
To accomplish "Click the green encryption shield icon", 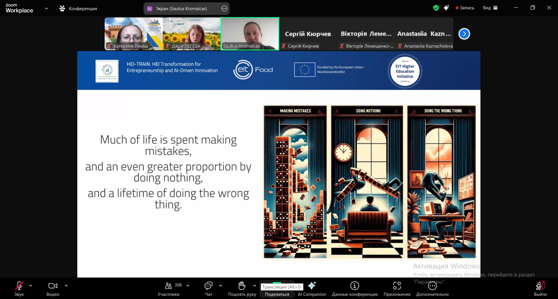I will (x=436, y=8).
